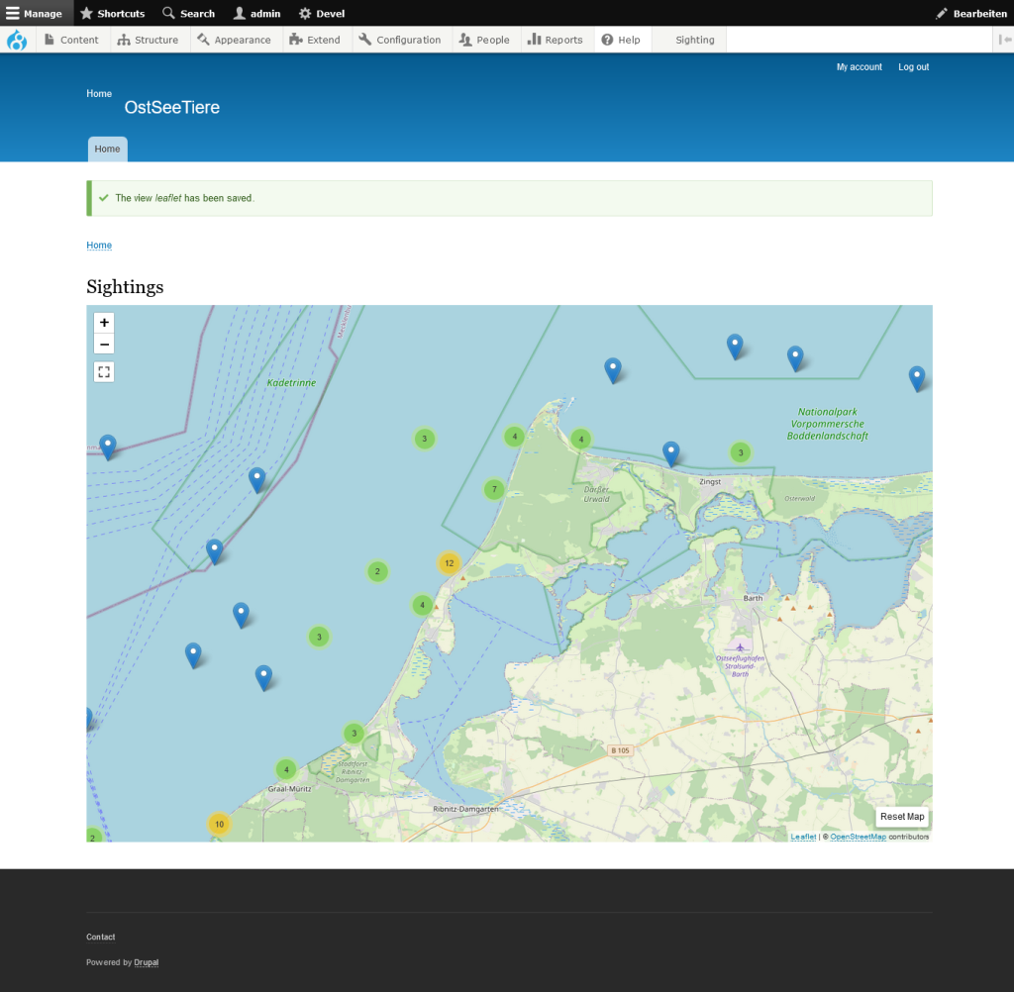The height and width of the screenshot is (992, 1014).
Task: Open the Help admin page
Action: pos(622,40)
